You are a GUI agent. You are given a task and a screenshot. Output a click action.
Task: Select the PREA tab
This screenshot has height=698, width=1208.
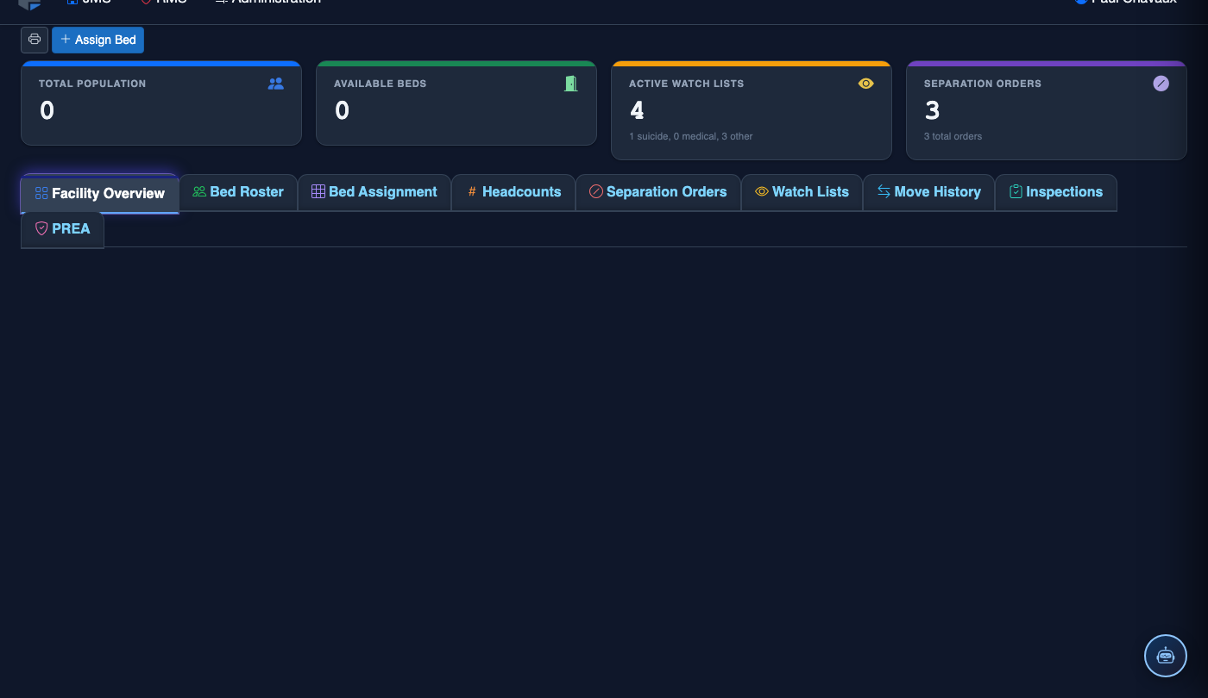point(62,229)
